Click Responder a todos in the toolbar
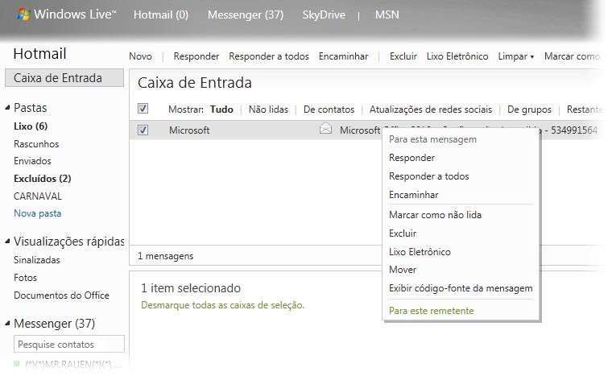 [x=269, y=56]
